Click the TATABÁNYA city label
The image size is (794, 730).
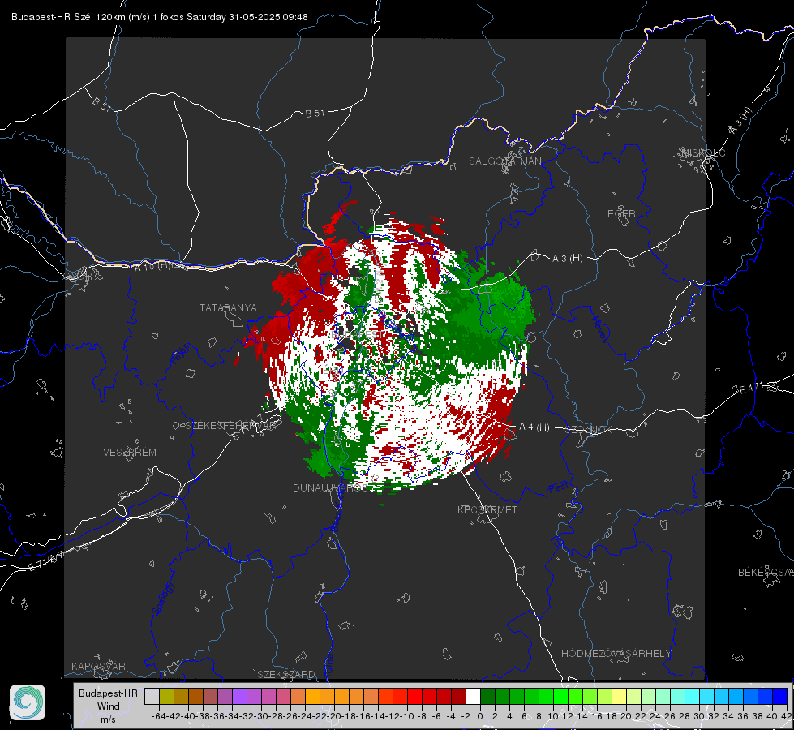point(228,308)
